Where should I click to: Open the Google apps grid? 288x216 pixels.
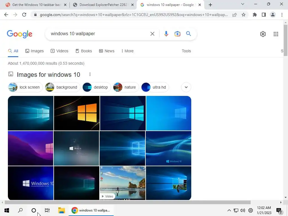tap(276, 34)
